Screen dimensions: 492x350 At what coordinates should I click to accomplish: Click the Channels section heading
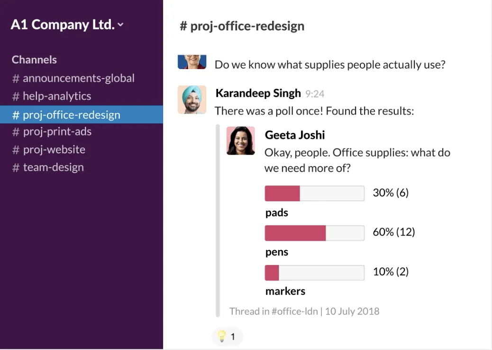click(34, 60)
